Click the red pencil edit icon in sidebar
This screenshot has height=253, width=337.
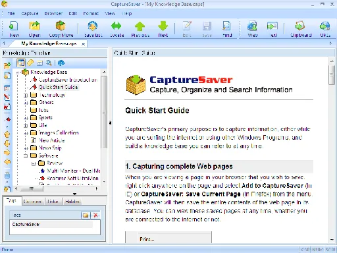pos(7,97)
